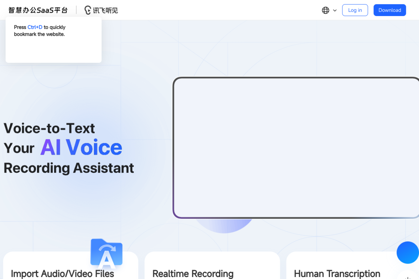The image size is (419, 279).
Task: Open the Human Transcription card
Action: 353,265
